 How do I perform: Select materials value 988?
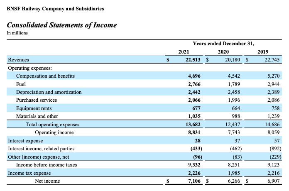pyautogui.click(x=236, y=116)
